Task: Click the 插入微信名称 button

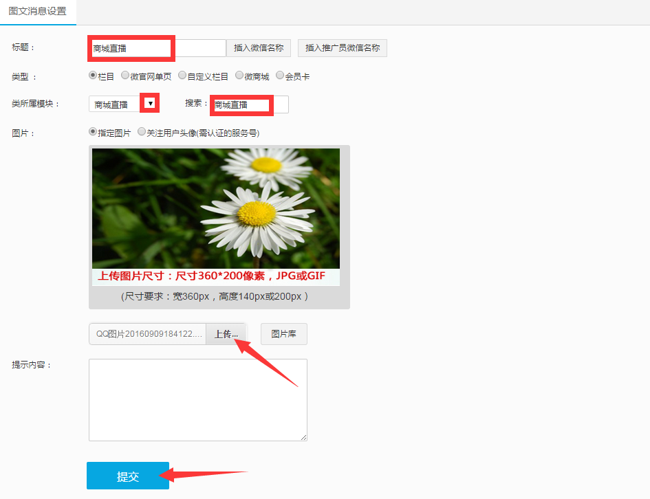Action: (x=259, y=48)
